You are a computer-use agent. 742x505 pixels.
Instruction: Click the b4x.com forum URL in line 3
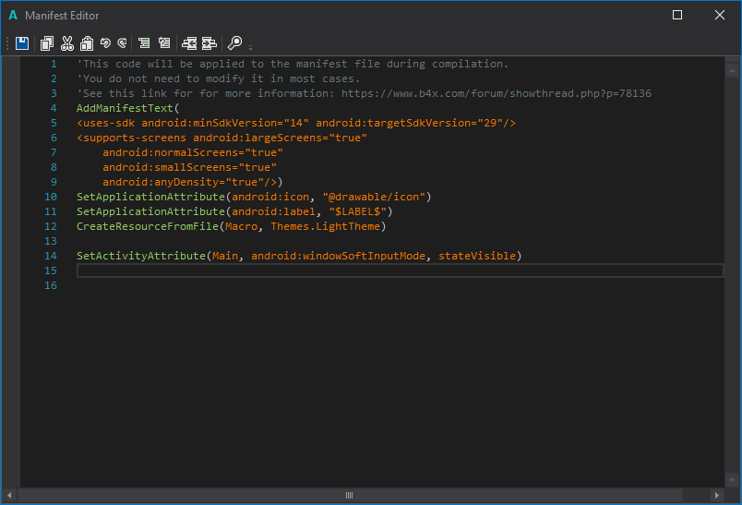pos(496,93)
